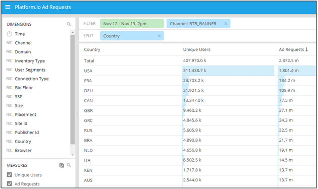Select the Publisher Id dimension

[27, 133]
